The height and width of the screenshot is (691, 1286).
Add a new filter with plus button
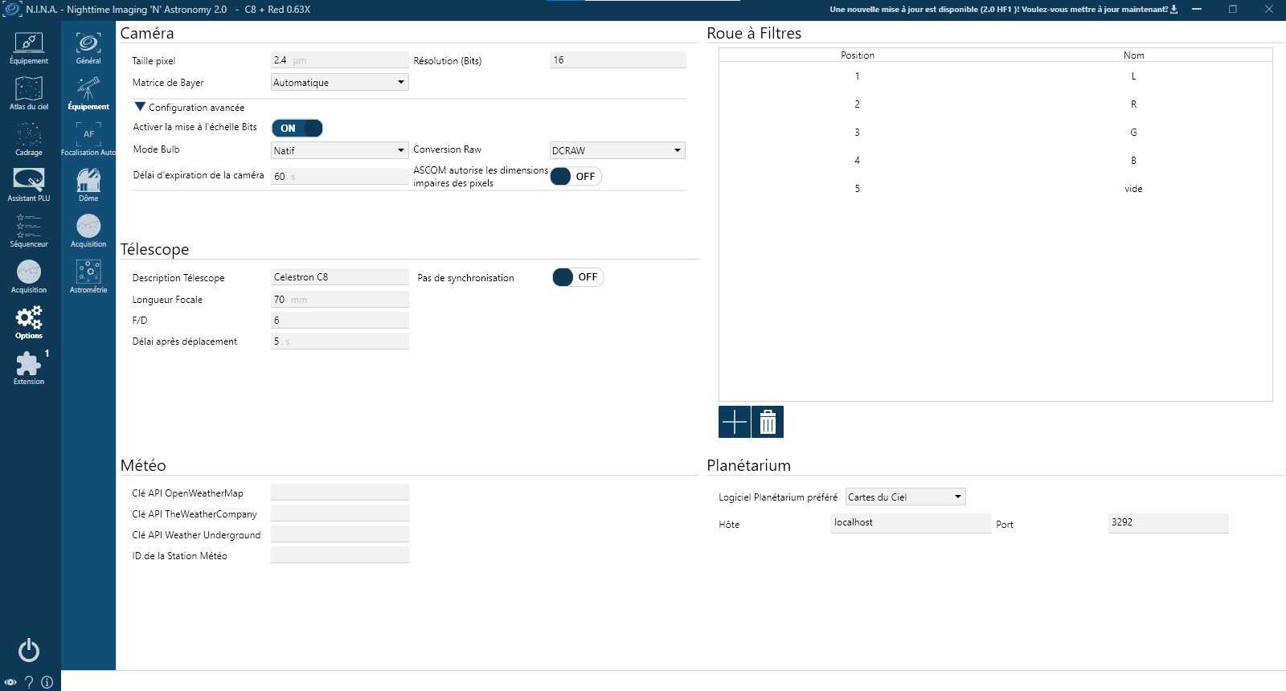735,422
